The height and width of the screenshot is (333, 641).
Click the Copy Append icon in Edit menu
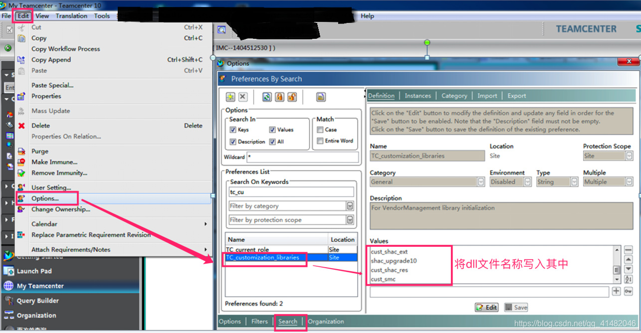tap(21, 60)
